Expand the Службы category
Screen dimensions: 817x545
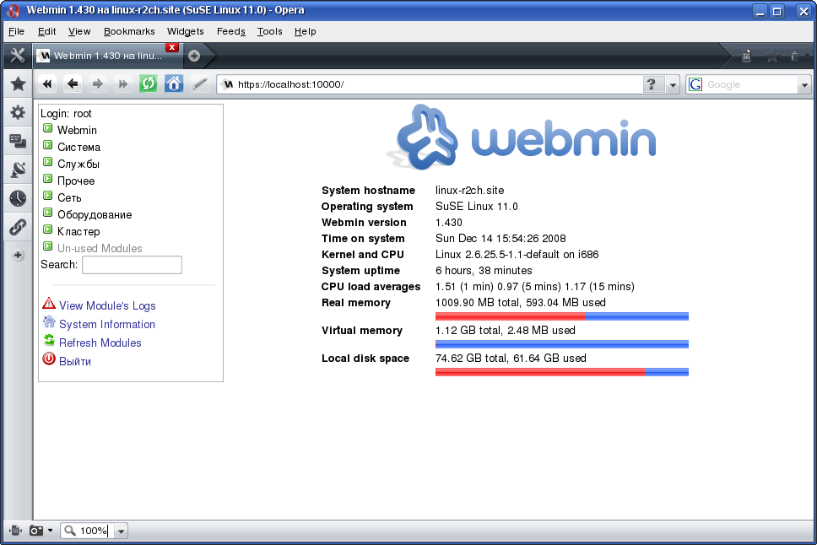pyautogui.click(x=47, y=162)
